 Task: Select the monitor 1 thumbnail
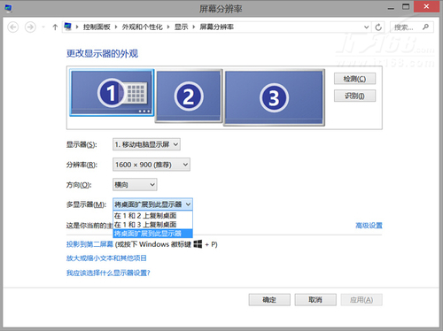(112, 93)
